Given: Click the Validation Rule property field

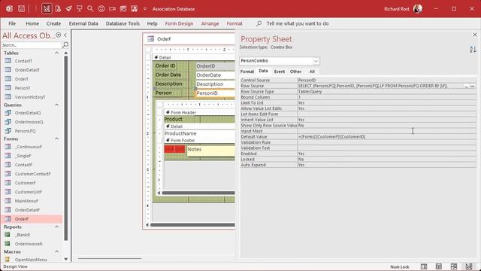Looking at the screenshot, I should tap(386, 142).
